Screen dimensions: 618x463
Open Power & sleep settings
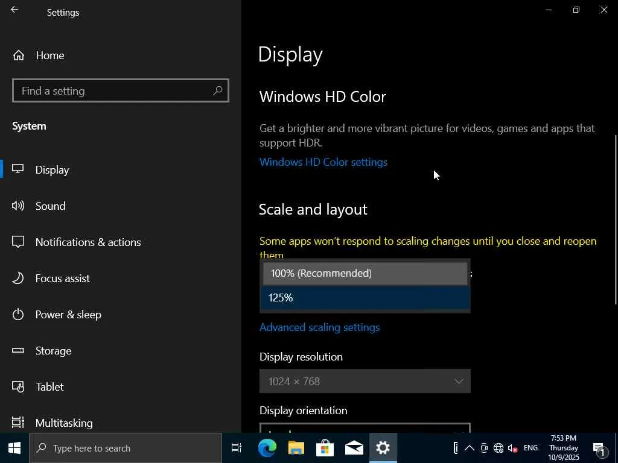click(x=68, y=315)
